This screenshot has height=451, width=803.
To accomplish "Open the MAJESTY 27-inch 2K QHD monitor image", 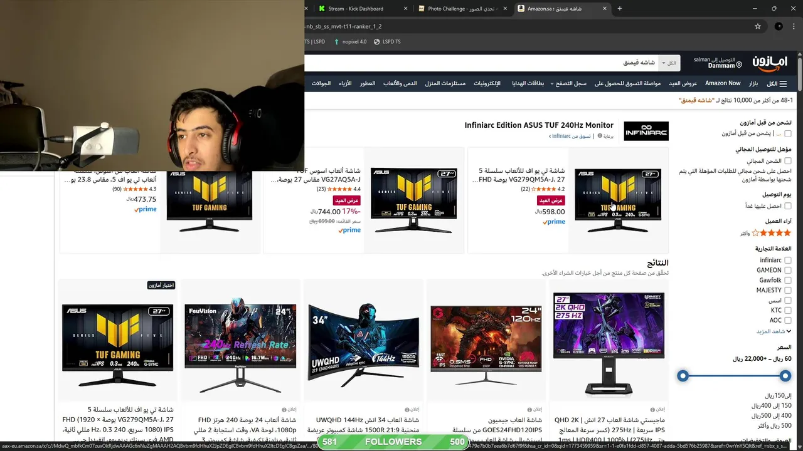I will click(609, 343).
